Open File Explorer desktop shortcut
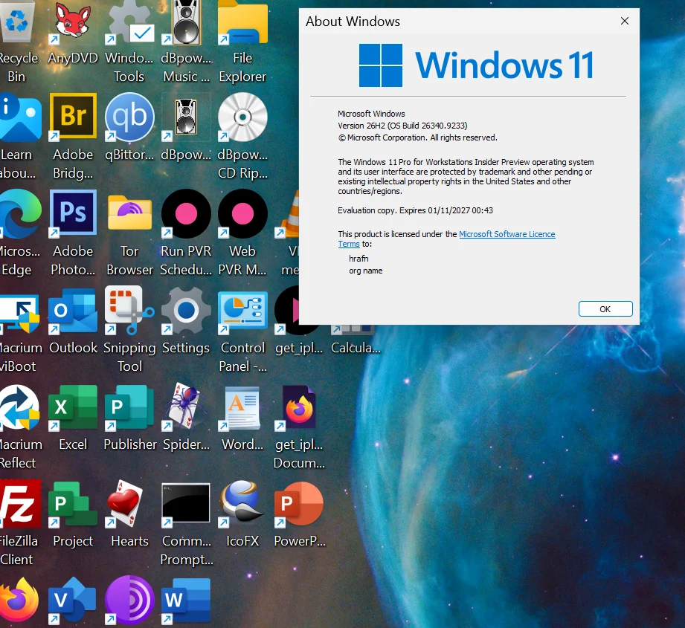685x628 pixels. [x=243, y=22]
